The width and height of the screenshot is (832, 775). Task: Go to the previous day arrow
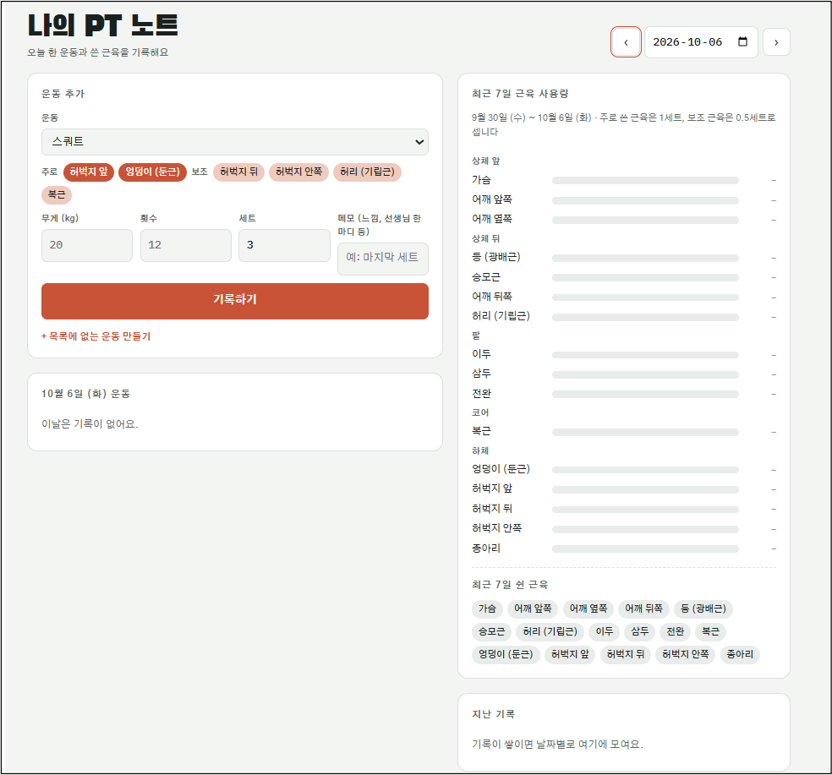pos(626,42)
